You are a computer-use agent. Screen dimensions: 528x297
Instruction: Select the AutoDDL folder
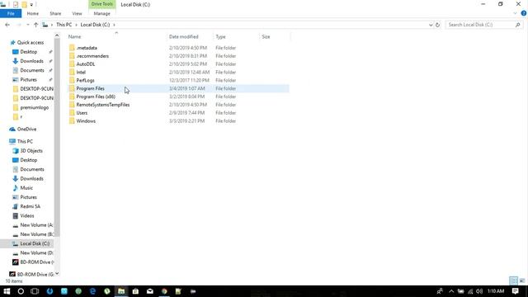click(x=86, y=64)
